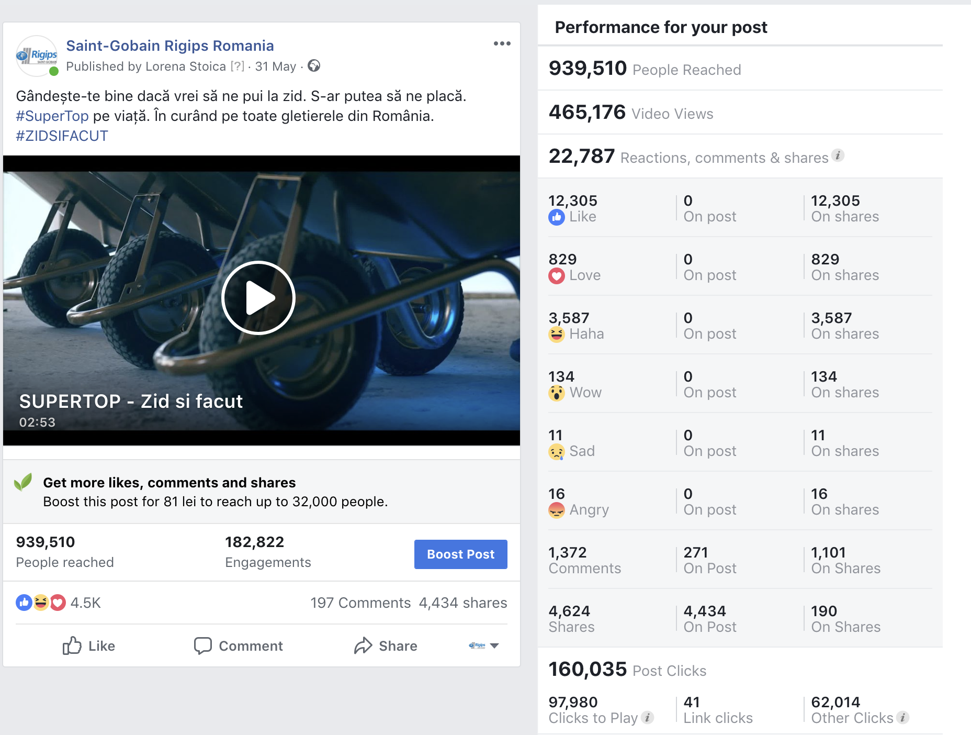Click the 62,014 Other Clicks value
The width and height of the screenshot is (971, 735).
coord(835,702)
